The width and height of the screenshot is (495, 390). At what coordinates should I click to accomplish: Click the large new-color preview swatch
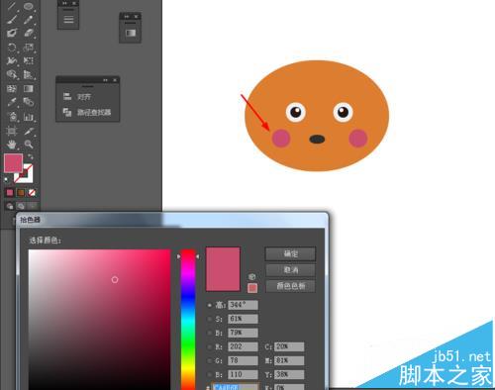223,269
